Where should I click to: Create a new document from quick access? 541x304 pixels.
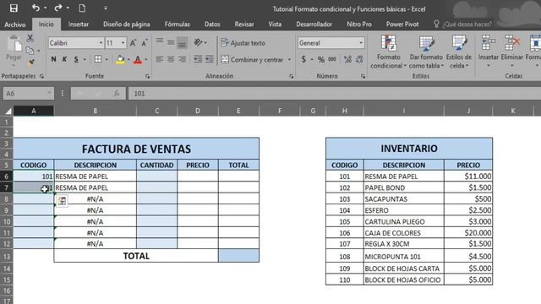(x=82, y=8)
